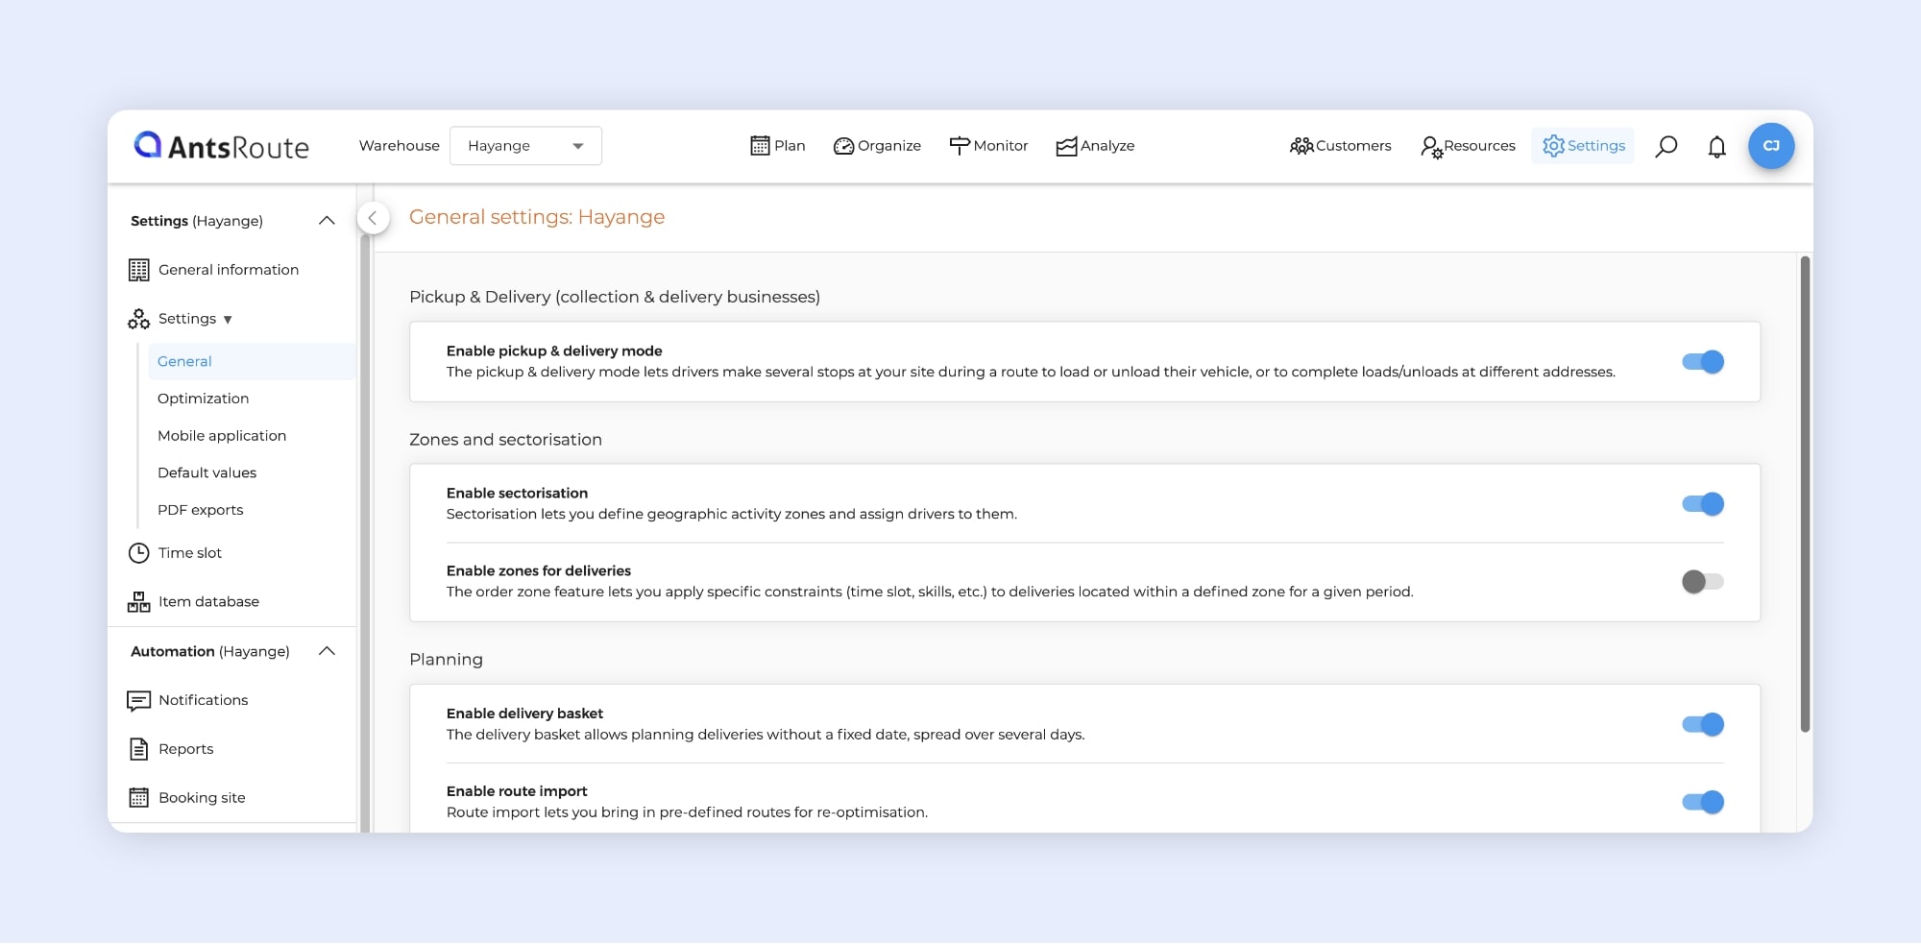Open the notifications bell
Viewport: 1921px width, 944px height.
(1716, 147)
